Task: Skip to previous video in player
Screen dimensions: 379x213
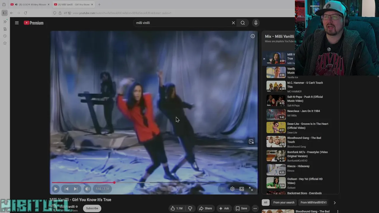Action: coord(67,189)
